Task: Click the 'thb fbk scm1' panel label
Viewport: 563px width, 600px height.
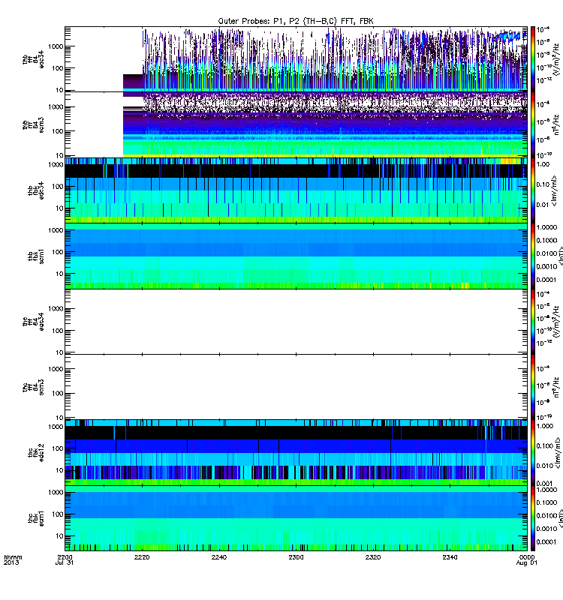Action: (36, 256)
